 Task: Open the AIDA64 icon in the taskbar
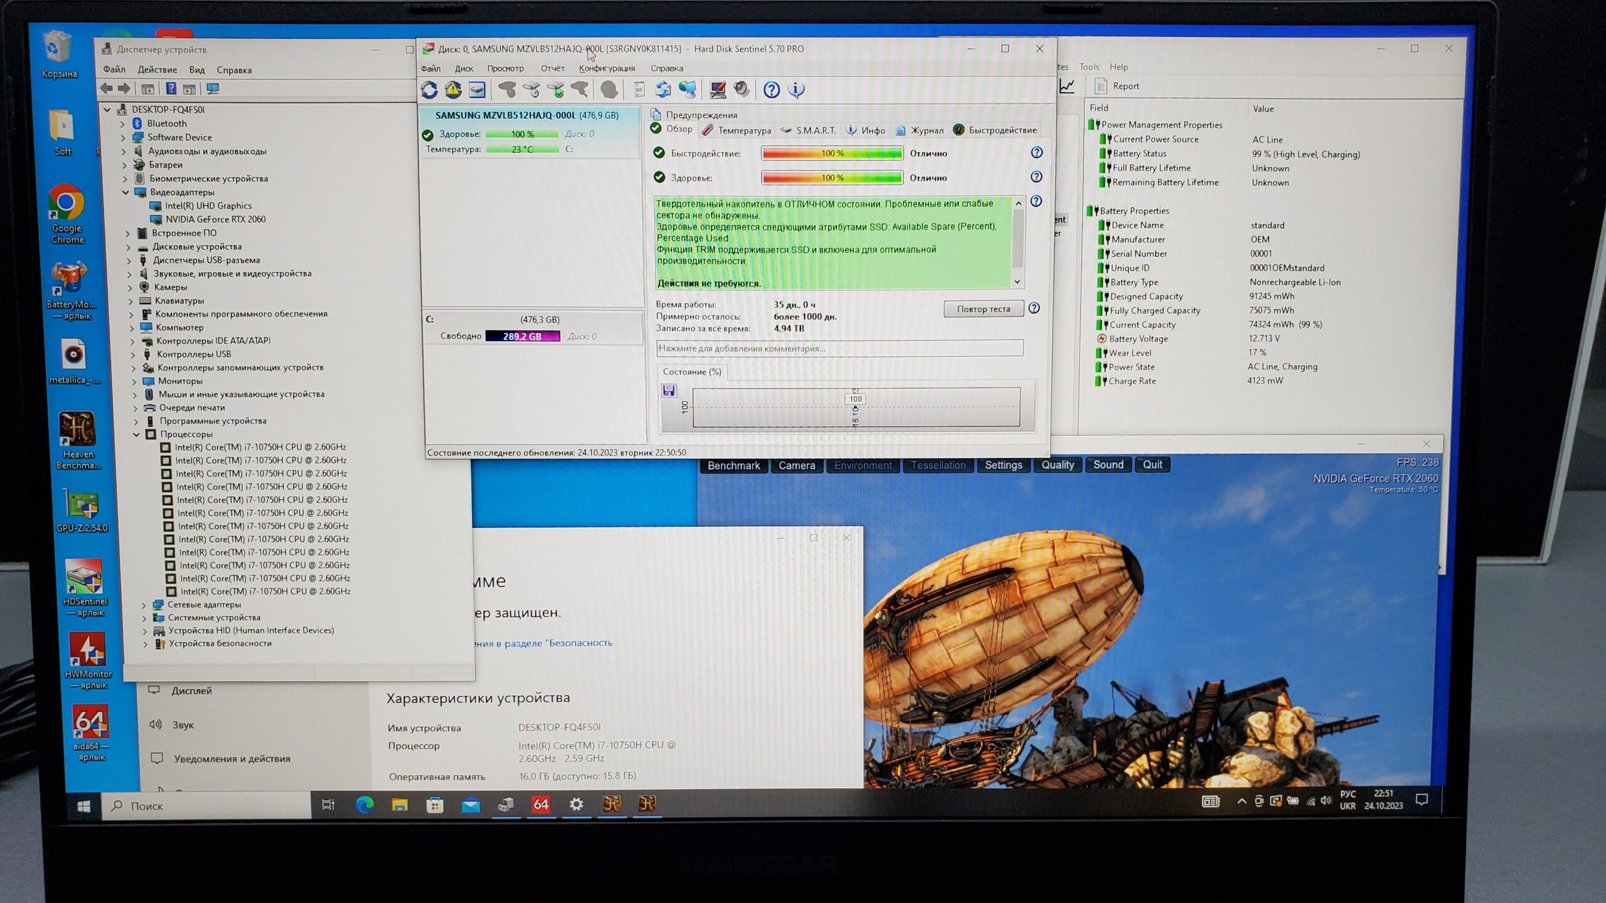[541, 805]
